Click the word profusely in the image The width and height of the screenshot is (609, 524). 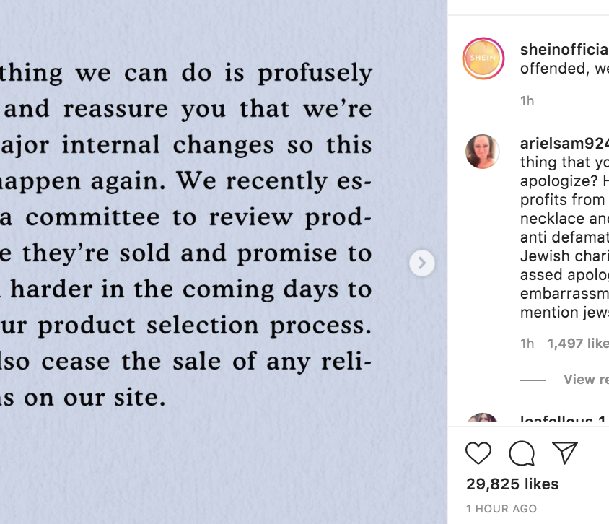click(315, 73)
